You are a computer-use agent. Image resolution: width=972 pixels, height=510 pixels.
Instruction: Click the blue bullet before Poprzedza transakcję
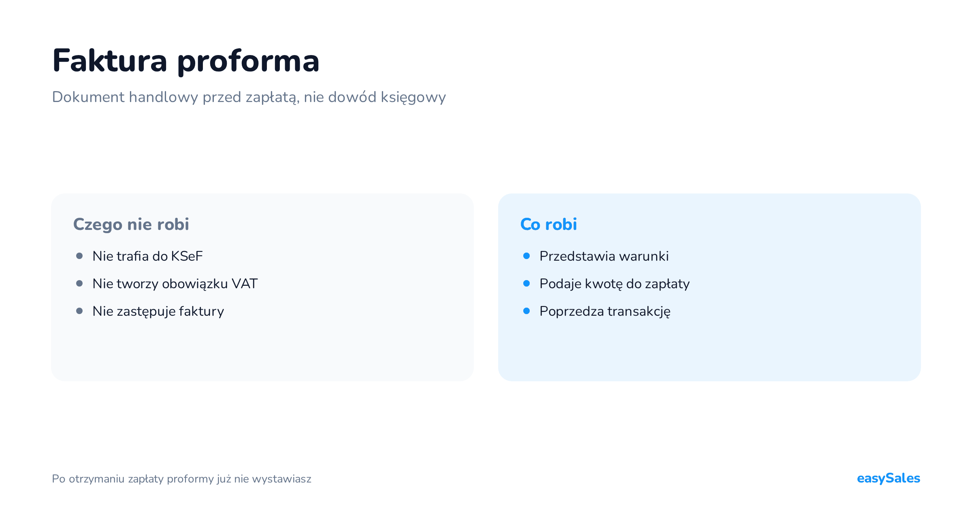pos(526,311)
